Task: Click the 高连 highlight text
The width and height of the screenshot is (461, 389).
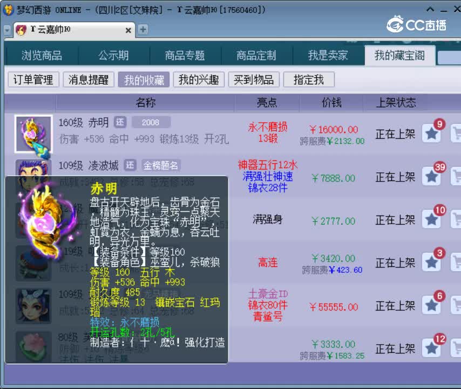Action: (268, 262)
